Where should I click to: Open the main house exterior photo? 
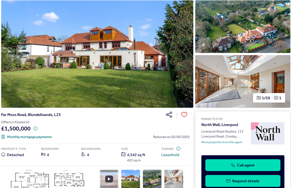coord(97,54)
